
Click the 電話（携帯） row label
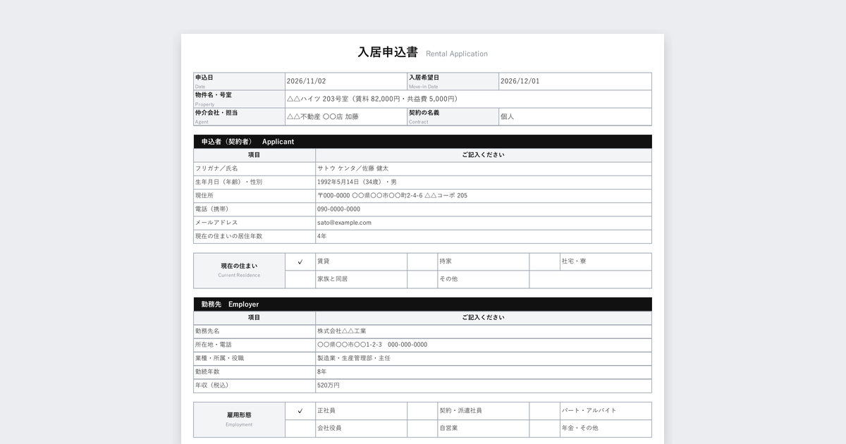click(255, 209)
